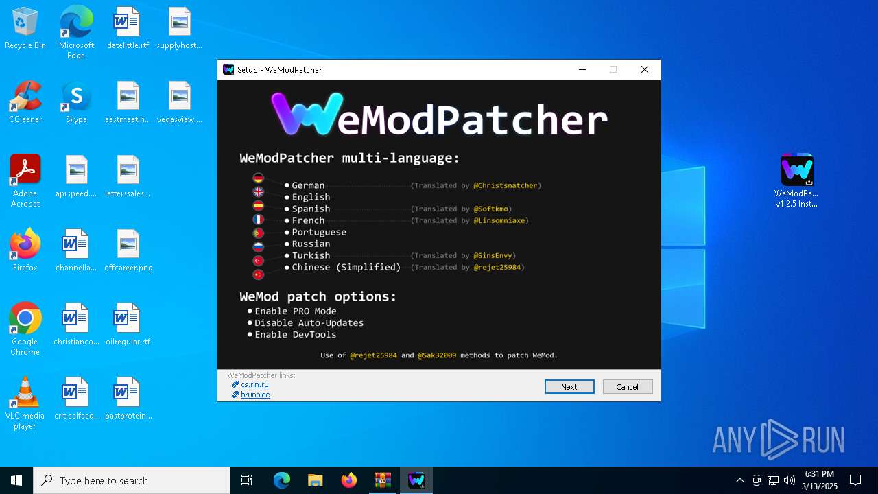Open network status tray icon
This screenshot has width=878, height=494.
pos(773,480)
